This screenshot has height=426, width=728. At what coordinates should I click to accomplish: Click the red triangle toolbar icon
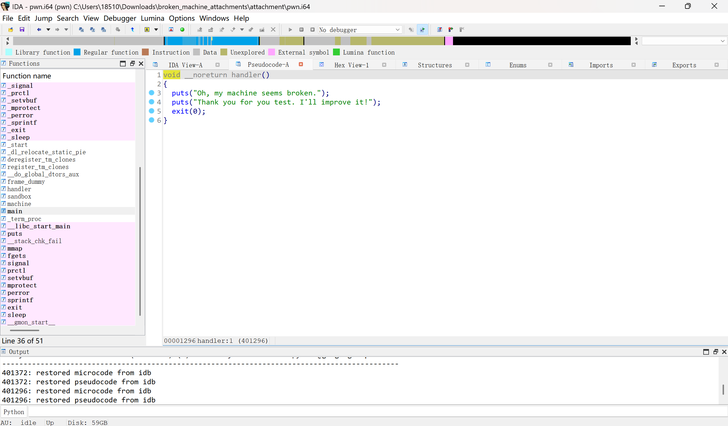click(x=171, y=30)
